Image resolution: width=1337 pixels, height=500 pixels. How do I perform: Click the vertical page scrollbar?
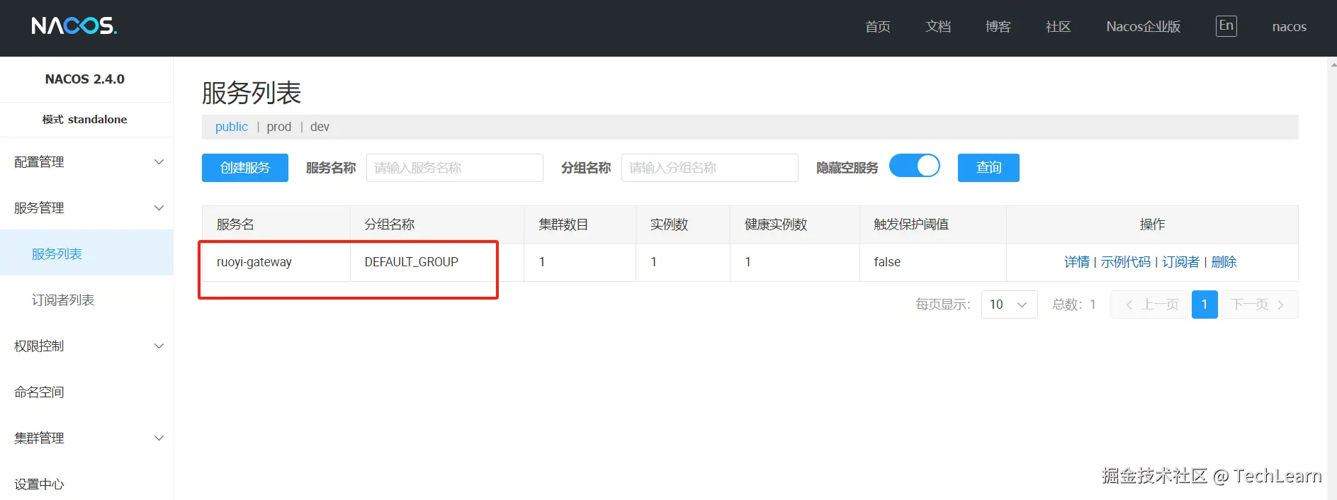coord(1332,278)
